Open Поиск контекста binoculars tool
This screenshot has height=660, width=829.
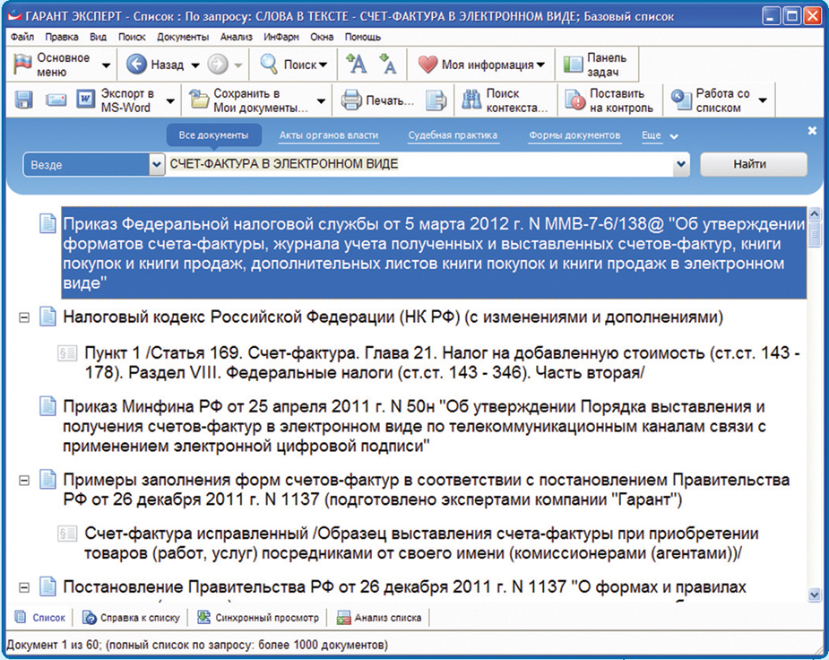471,100
